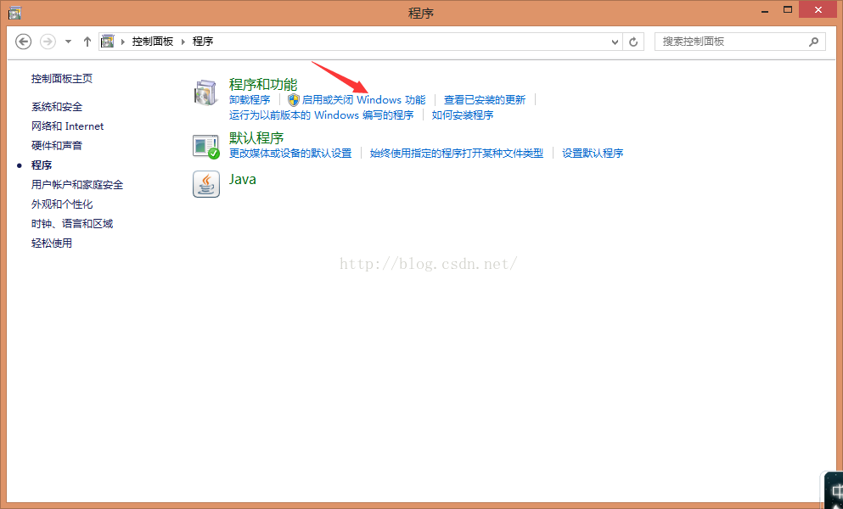Go up one level with up arrow

[x=87, y=42]
